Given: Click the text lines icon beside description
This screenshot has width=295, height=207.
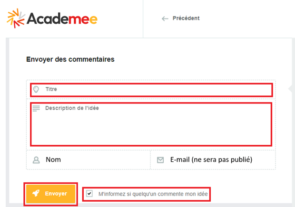Looking at the screenshot, I should (36, 109).
